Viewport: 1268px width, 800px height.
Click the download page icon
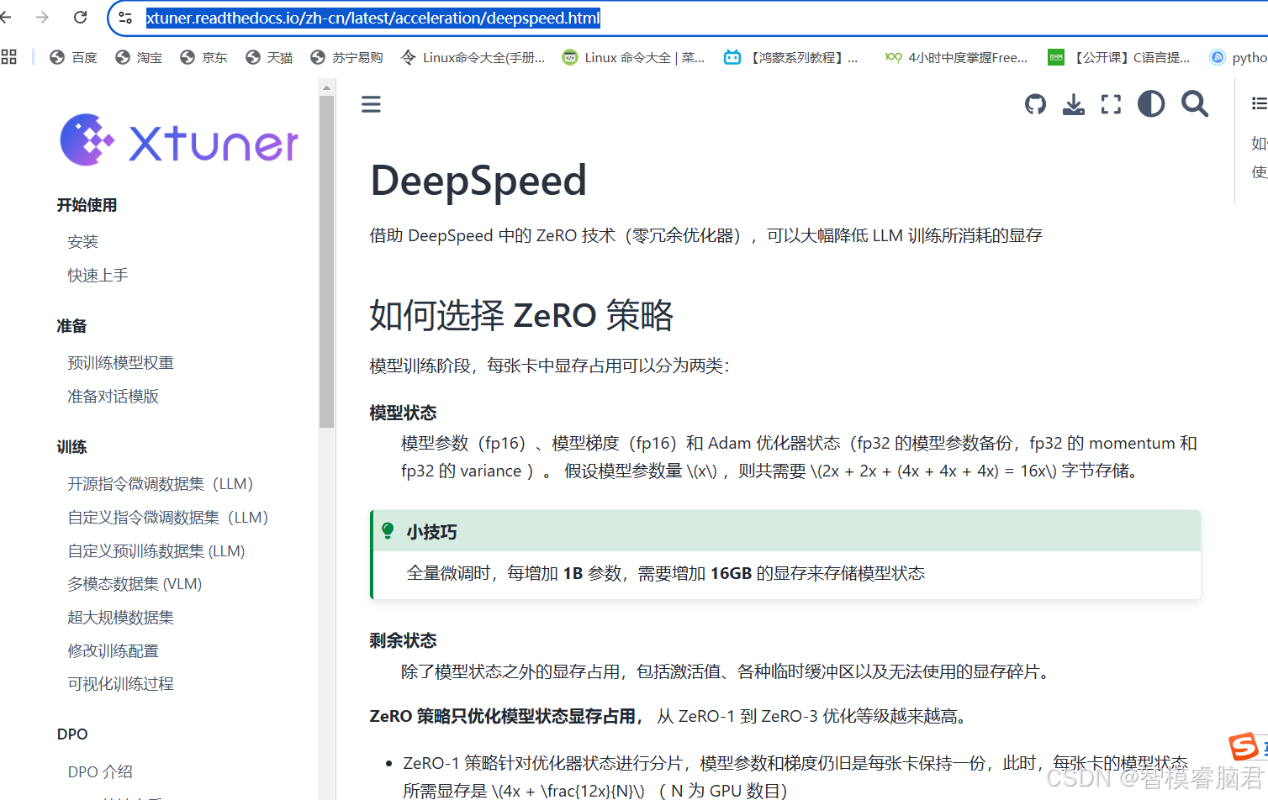(1074, 104)
